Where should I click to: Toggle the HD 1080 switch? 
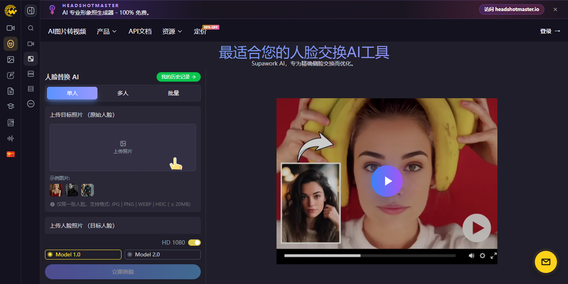coord(194,243)
